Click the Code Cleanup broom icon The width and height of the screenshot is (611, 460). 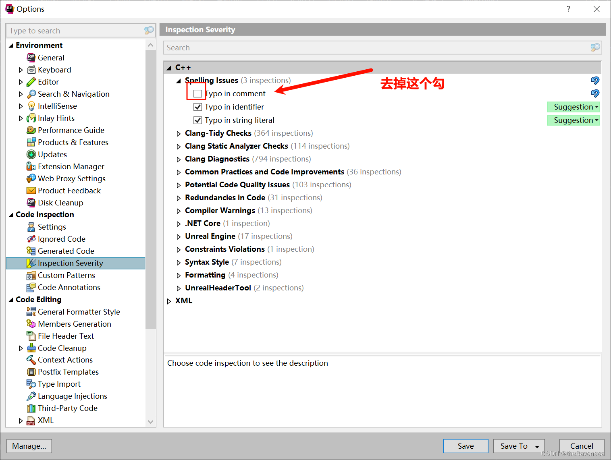pyautogui.click(x=31, y=348)
